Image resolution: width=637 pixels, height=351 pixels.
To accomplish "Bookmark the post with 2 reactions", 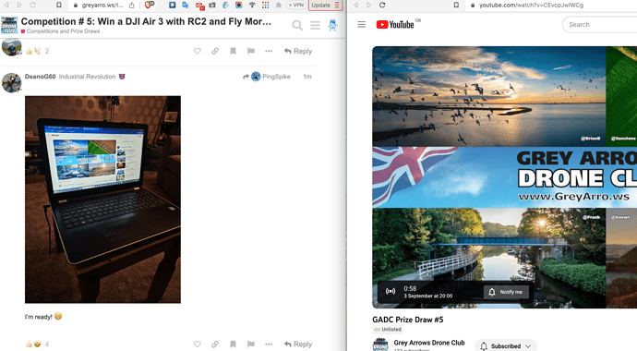I will (233, 51).
